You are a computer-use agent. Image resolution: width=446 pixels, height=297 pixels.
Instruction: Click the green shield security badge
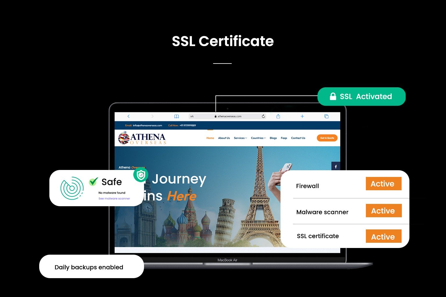141,175
